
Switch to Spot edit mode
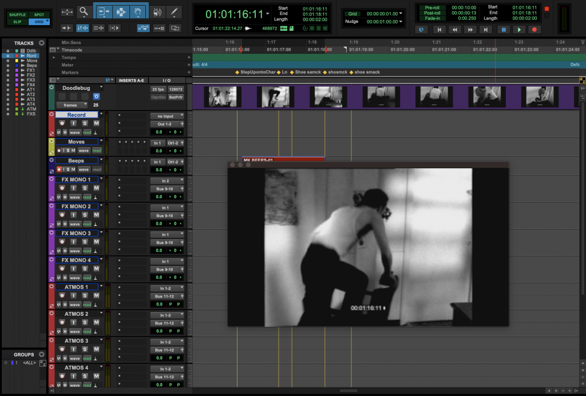coord(39,14)
